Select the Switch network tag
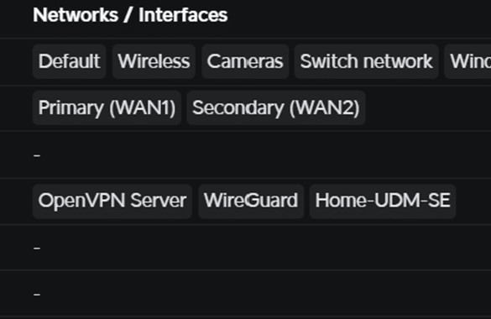The width and height of the screenshot is (491, 319). point(367,61)
